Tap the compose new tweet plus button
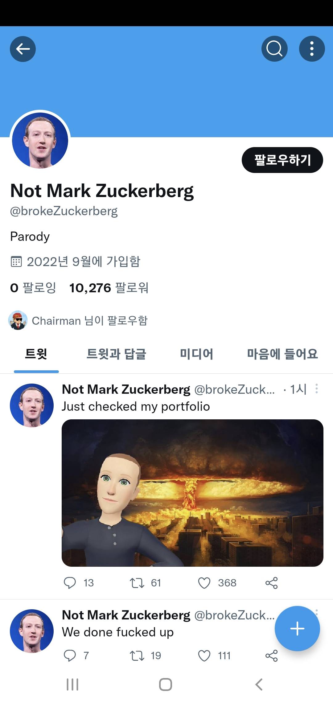 pos(297,628)
